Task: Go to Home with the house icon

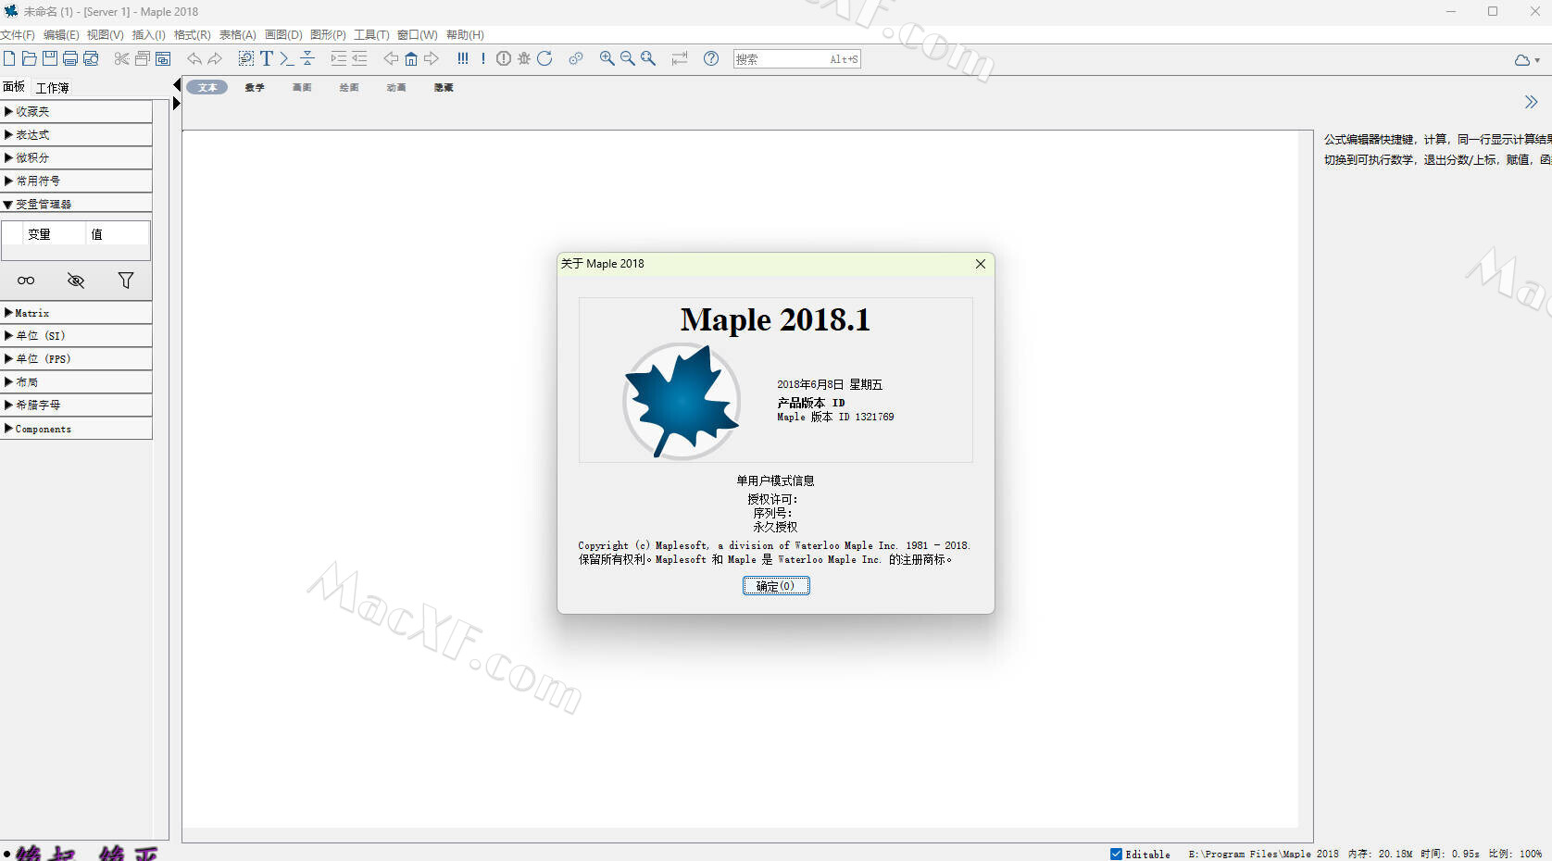Action: coord(411,58)
